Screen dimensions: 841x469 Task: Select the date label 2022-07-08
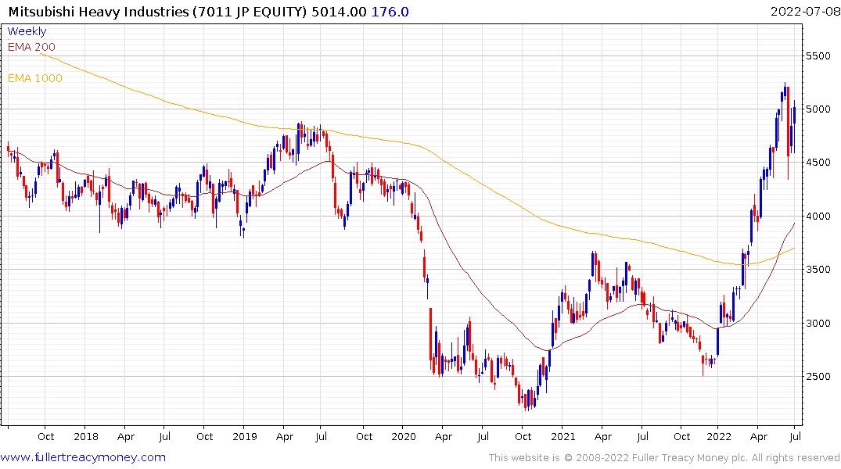tap(805, 11)
